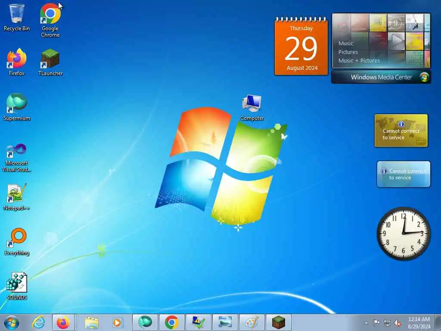Select Pictures in Media Center gadget
Image resolution: width=441 pixels, height=331 pixels.
pyautogui.click(x=348, y=52)
